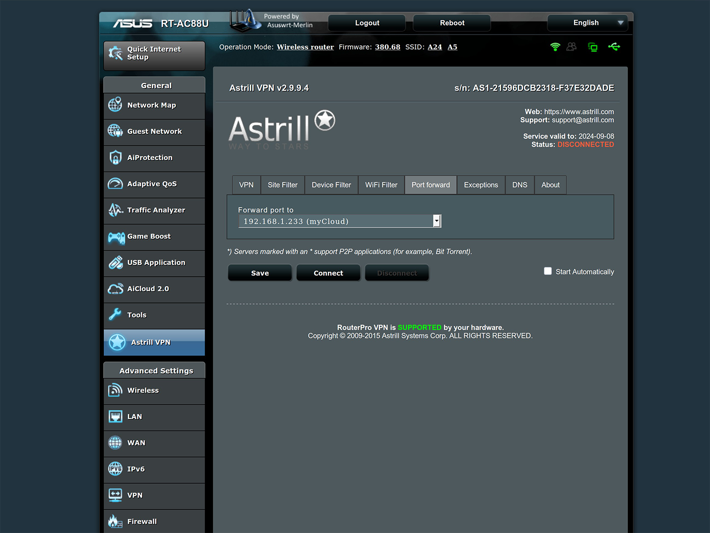
Task: Open the Tools wrench icon
Action: tap(115, 314)
